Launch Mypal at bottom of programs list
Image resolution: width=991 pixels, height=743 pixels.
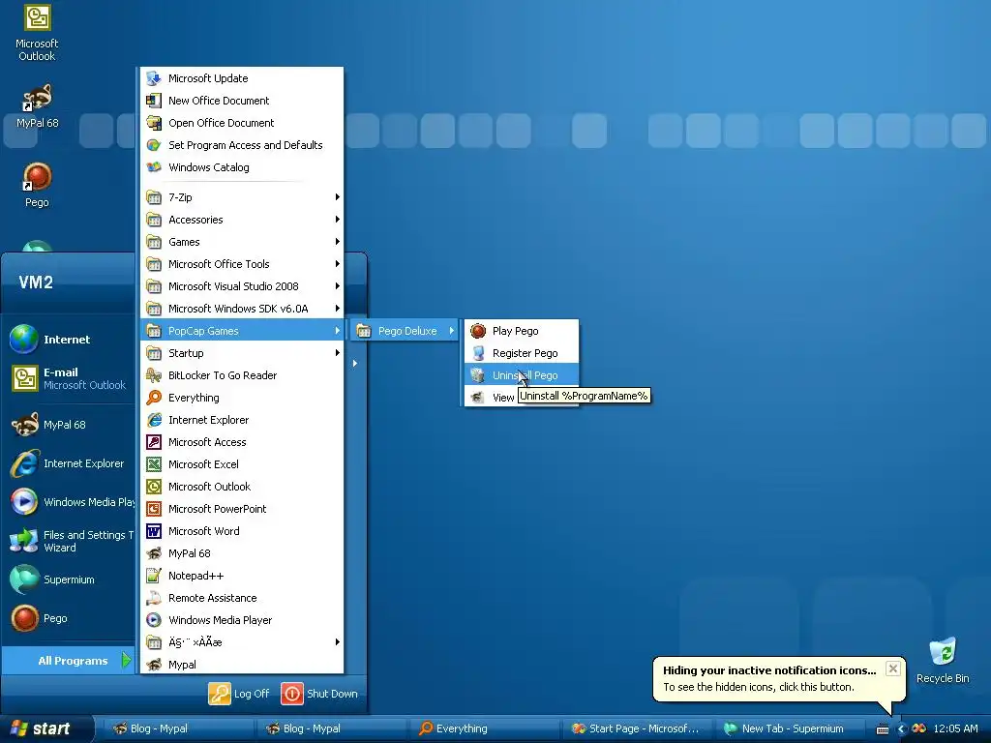[242, 664]
